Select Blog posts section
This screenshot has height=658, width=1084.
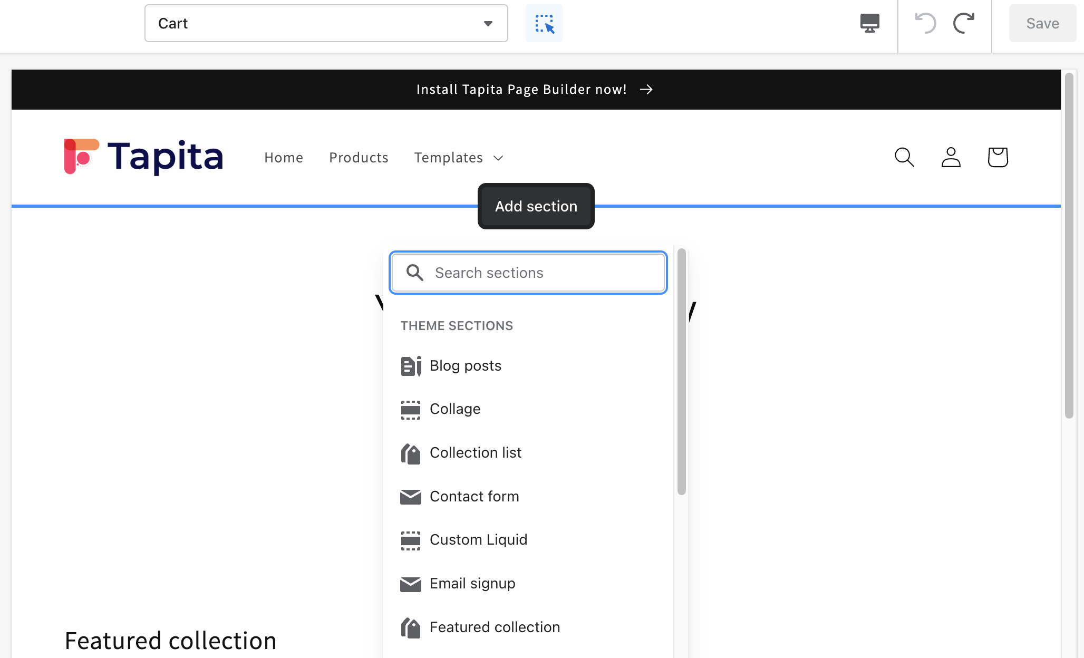pos(465,365)
